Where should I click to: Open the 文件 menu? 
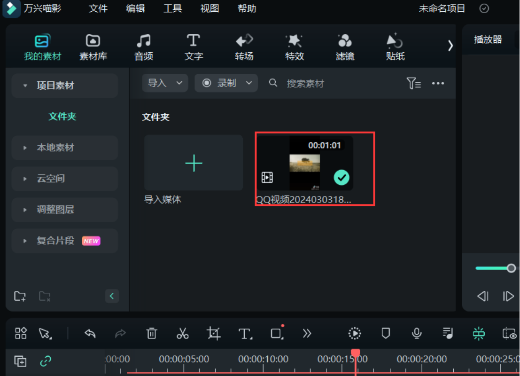[98, 8]
